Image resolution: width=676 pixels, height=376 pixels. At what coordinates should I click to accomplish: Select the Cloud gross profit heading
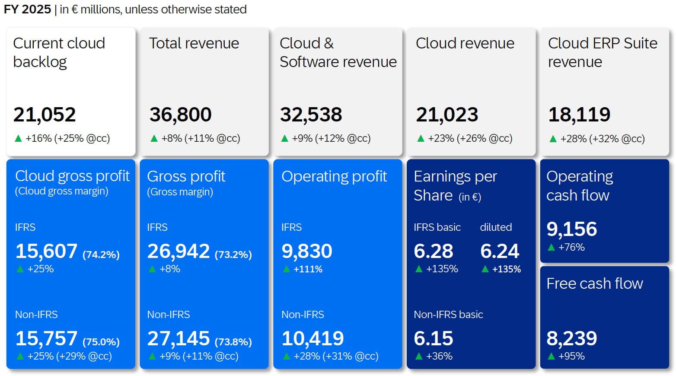coord(72,176)
